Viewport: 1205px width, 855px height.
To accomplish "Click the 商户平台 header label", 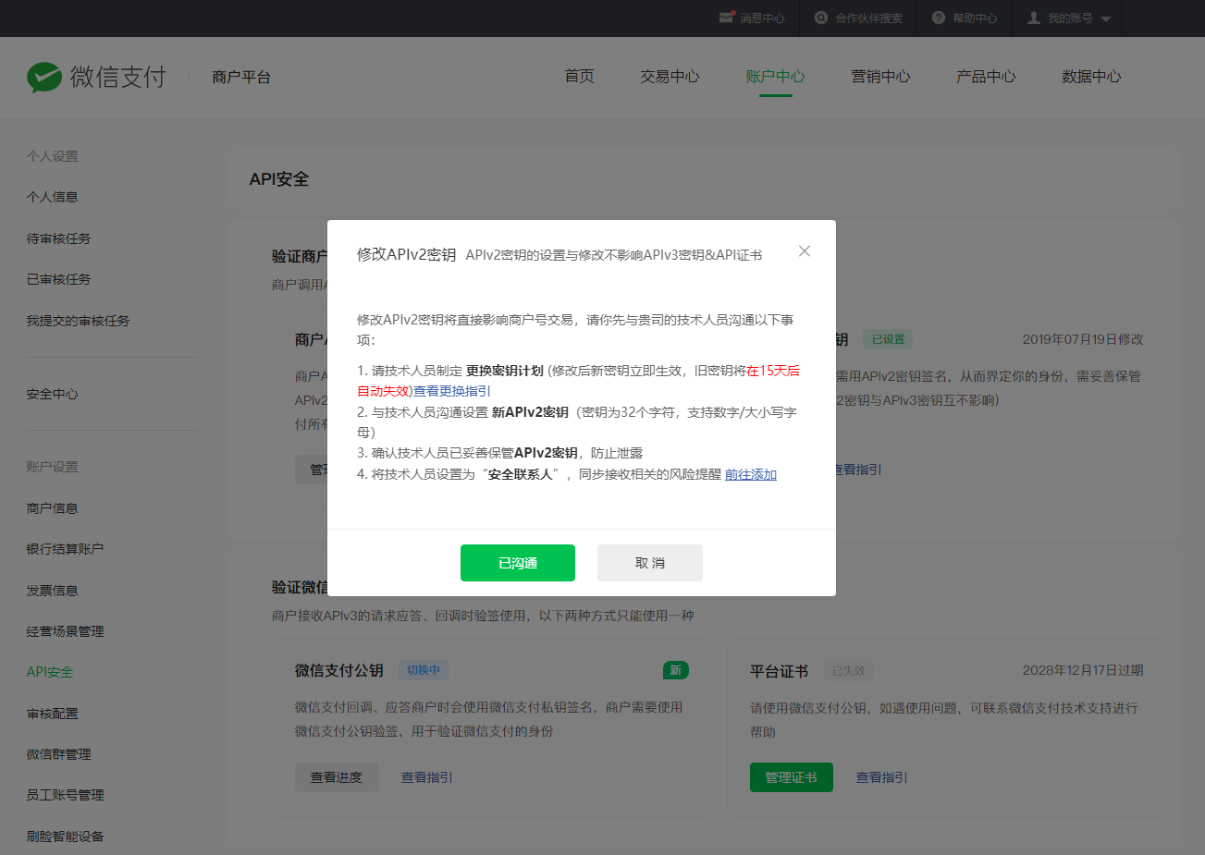I will pos(241,77).
